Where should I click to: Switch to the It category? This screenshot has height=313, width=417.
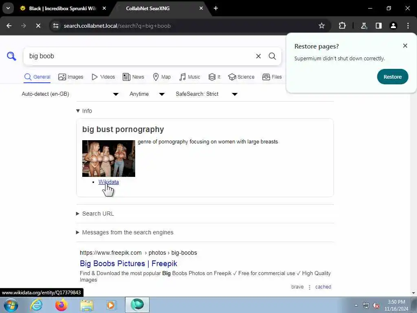(214, 77)
